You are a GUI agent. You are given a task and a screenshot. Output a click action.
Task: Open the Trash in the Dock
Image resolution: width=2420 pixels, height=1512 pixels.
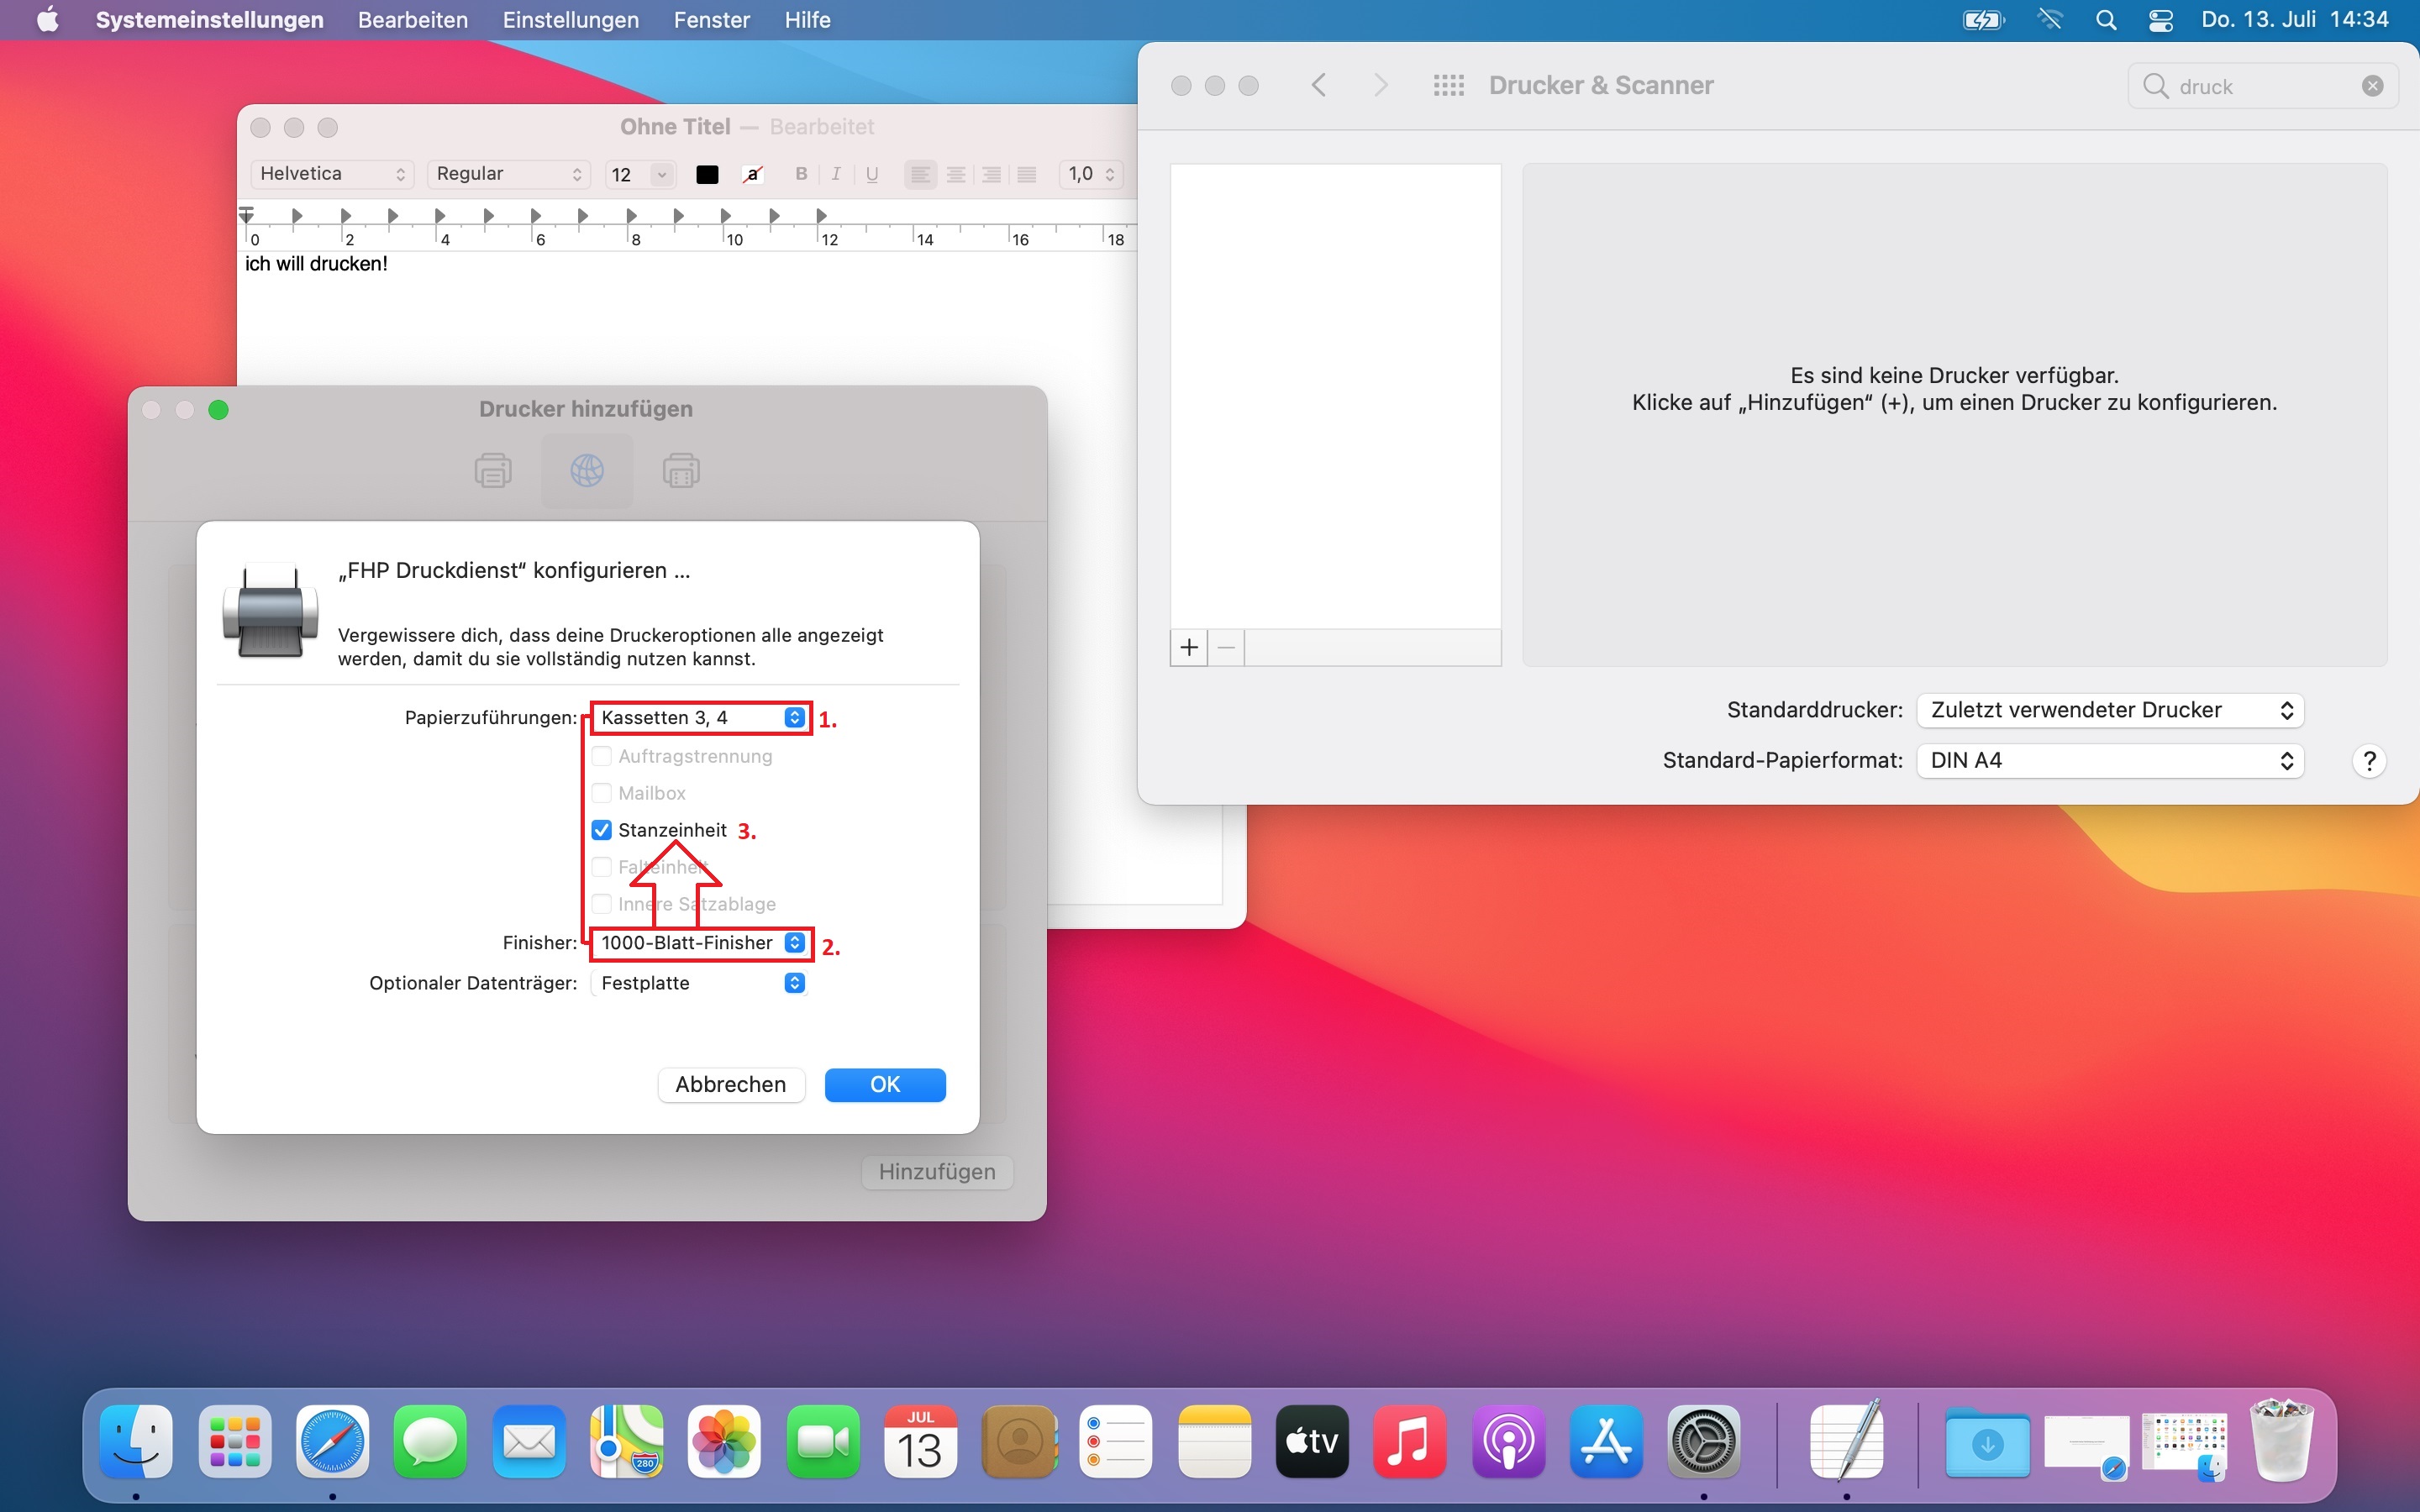point(2281,1441)
